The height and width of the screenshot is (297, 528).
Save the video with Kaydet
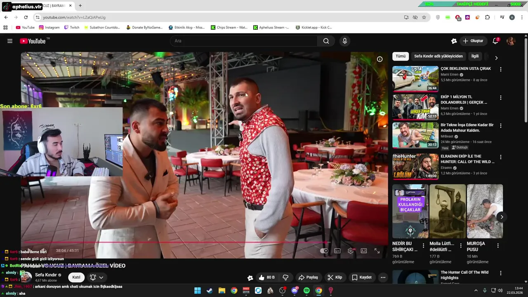[x=362, y=278]
